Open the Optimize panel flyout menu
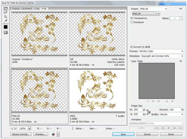 pyautogui.click(x=181, y=9)
